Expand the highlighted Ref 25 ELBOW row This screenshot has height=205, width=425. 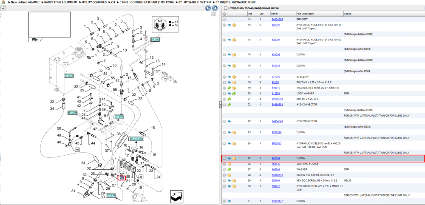(224, 158)
